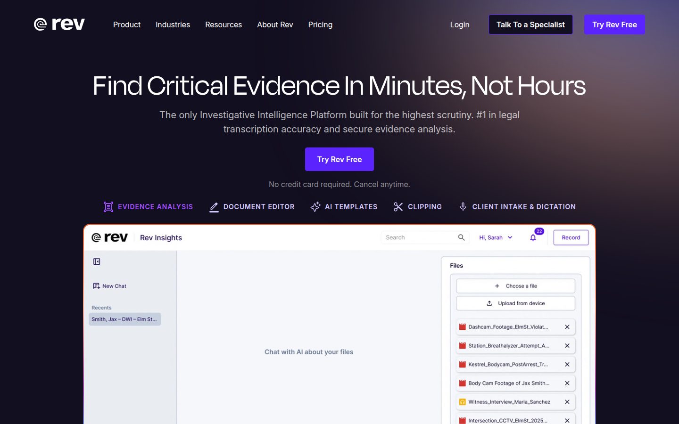This screenshot has width=679, height=424.
Task: Click the audio icon of Witness_Interview file
Action: click(x=463, y=402)
